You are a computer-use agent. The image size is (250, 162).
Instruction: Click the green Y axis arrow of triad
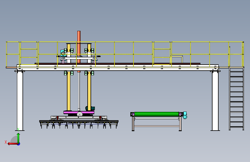click(18, 138)
